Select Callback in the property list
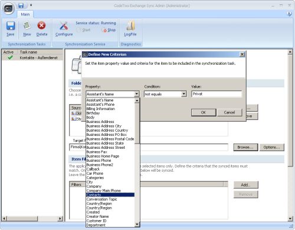This screenshot has width=295, height=230. 110,169
